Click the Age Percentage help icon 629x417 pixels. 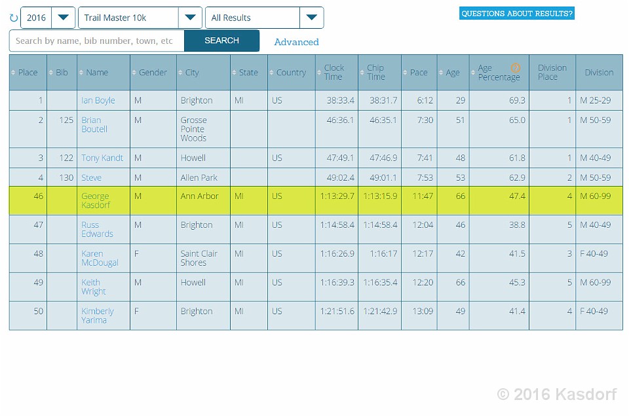(x=516, y=68)
